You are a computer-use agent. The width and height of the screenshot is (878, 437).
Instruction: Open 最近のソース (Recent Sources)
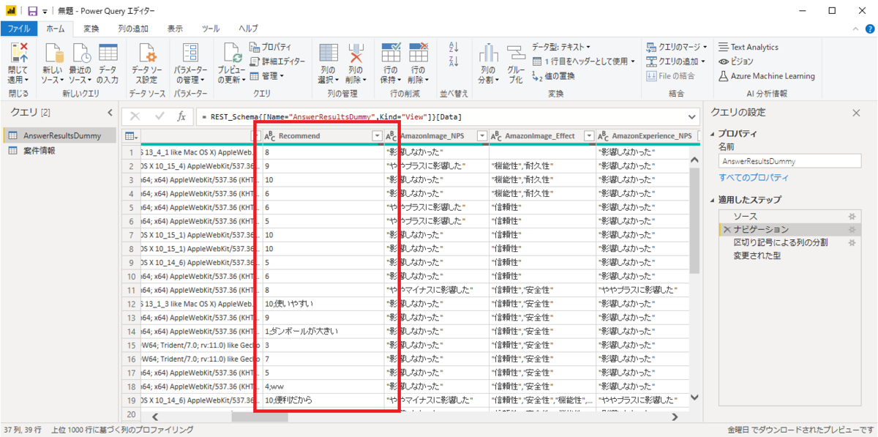80,64
